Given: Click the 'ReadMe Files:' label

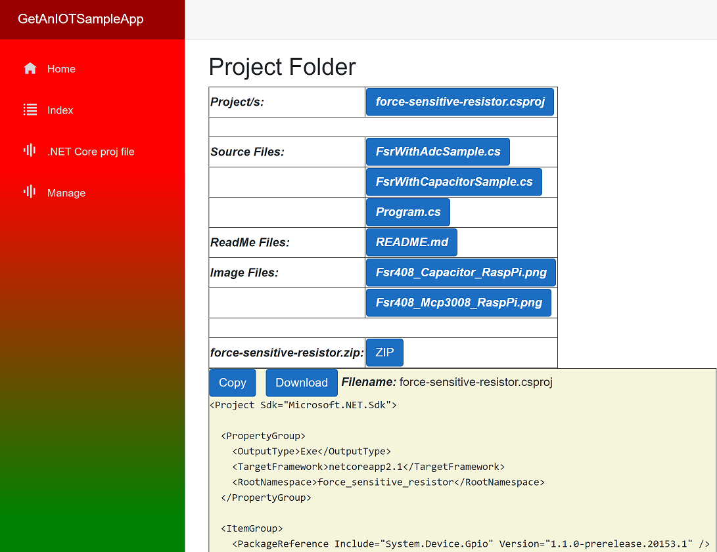Looking at the screenshot, I should 250,242.
